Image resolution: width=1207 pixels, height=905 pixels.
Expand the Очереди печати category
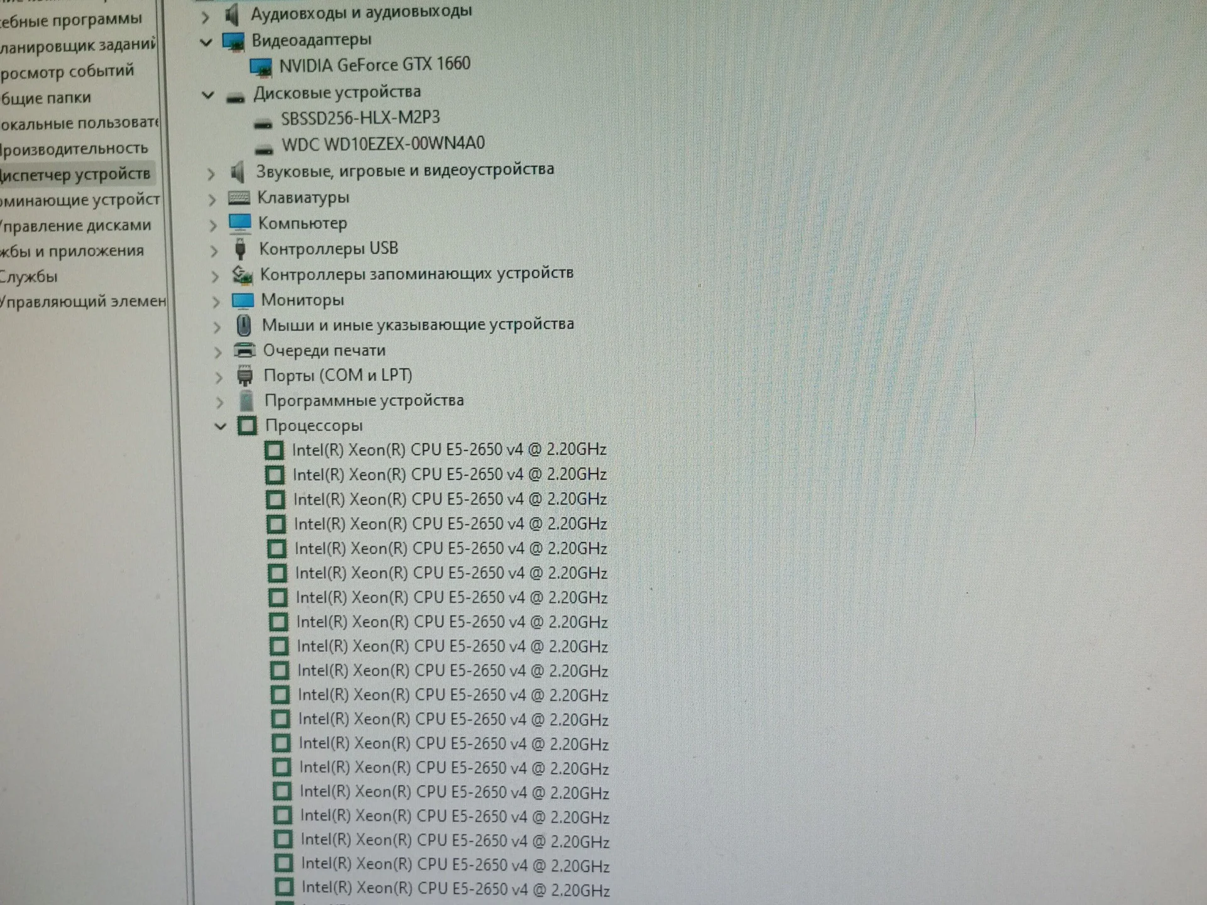[218, 353]
